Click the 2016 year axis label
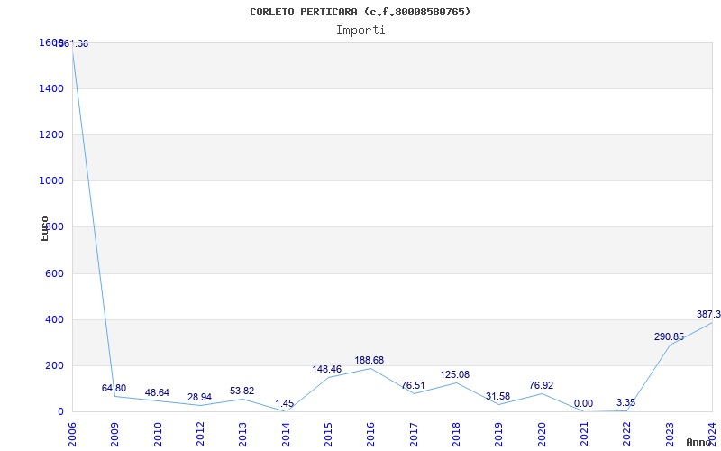The height and width of the screenshot is (451, 721). click(x=371, y=435)
